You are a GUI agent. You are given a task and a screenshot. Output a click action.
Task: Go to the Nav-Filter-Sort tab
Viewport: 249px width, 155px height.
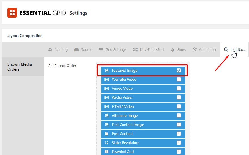[x=149, y=50]
